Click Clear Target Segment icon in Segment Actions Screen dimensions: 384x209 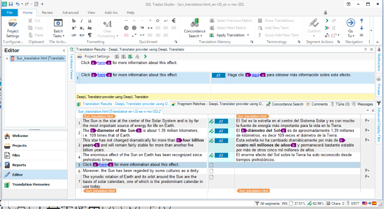(x=327, y=35)
